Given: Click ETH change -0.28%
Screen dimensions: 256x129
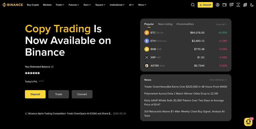Looking at the screenshot, I should tap(223, 41).
